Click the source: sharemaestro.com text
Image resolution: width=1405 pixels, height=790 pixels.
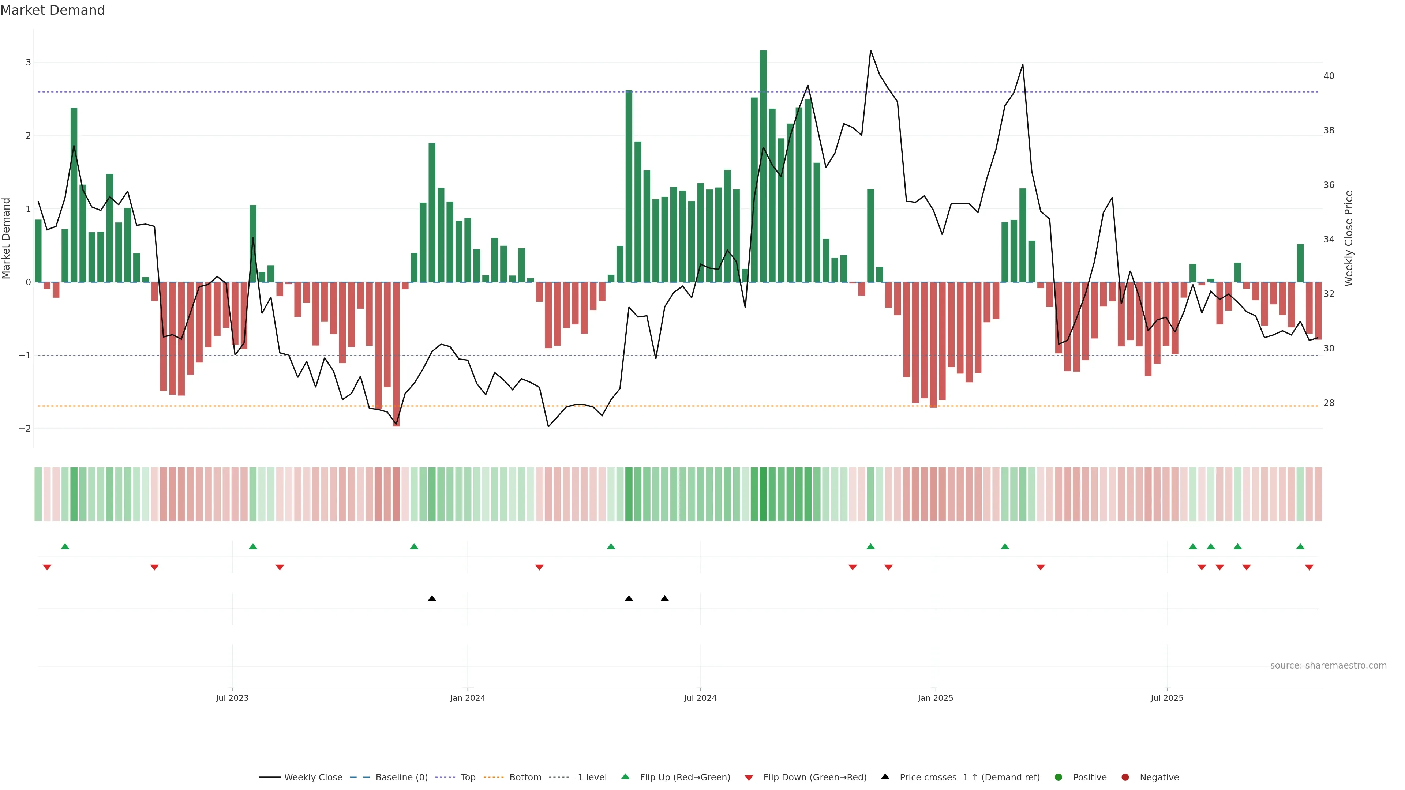click(x=1328, y=665)
